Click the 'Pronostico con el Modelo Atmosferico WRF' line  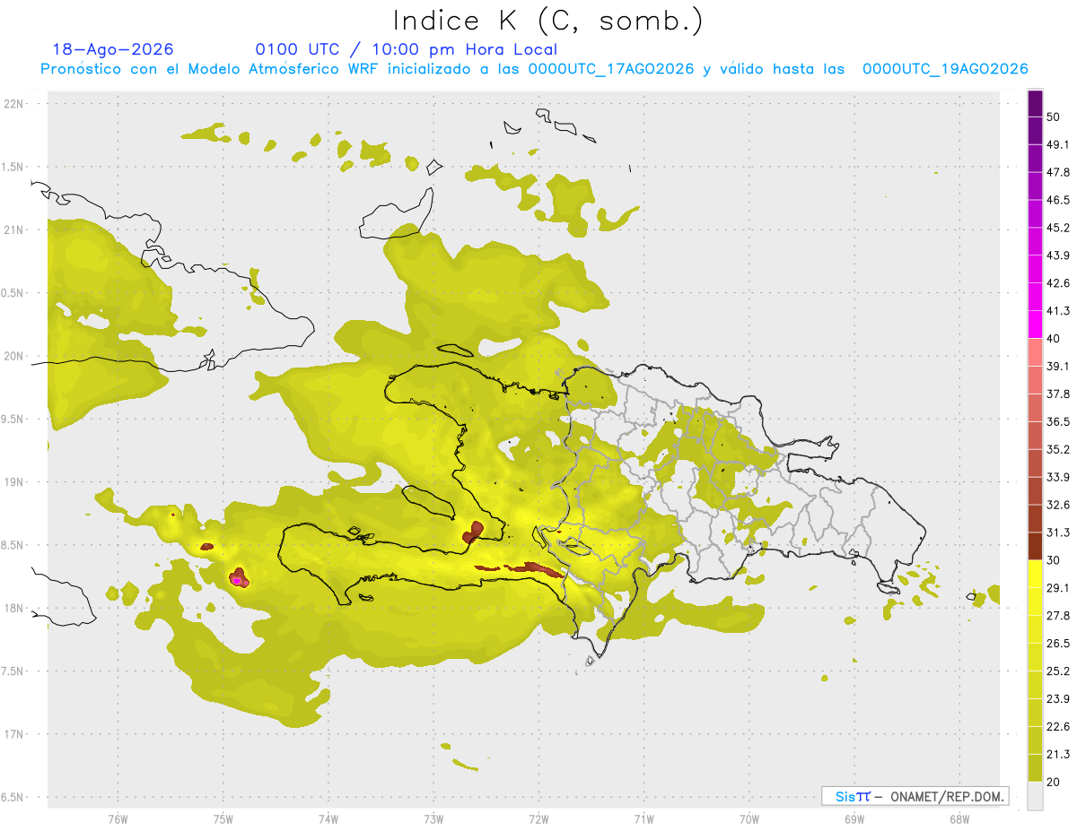533,69
